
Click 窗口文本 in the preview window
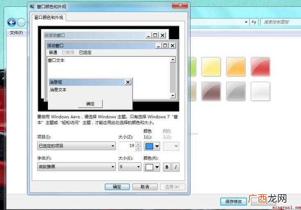tap(56, 60)
